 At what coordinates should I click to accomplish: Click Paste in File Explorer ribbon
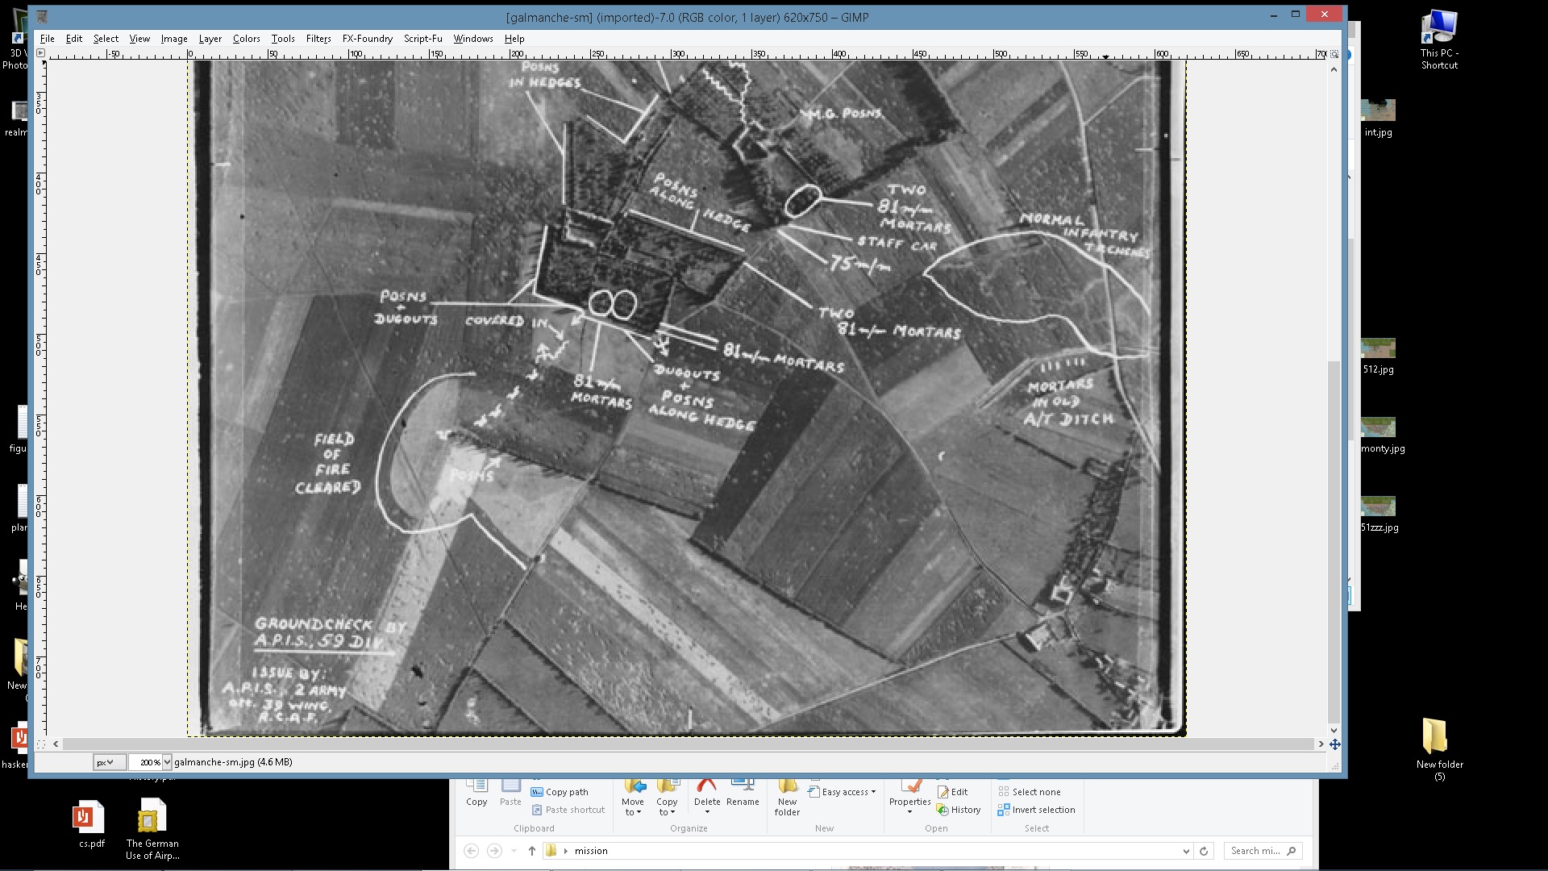510,792
